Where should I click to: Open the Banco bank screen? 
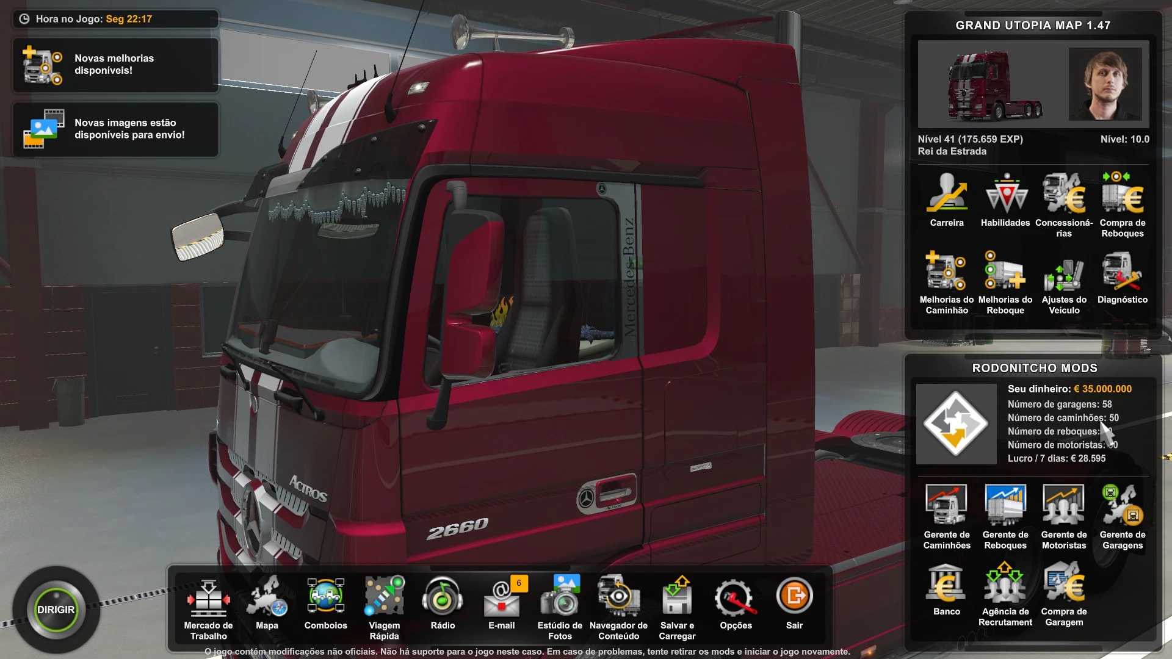click(946, 585)
